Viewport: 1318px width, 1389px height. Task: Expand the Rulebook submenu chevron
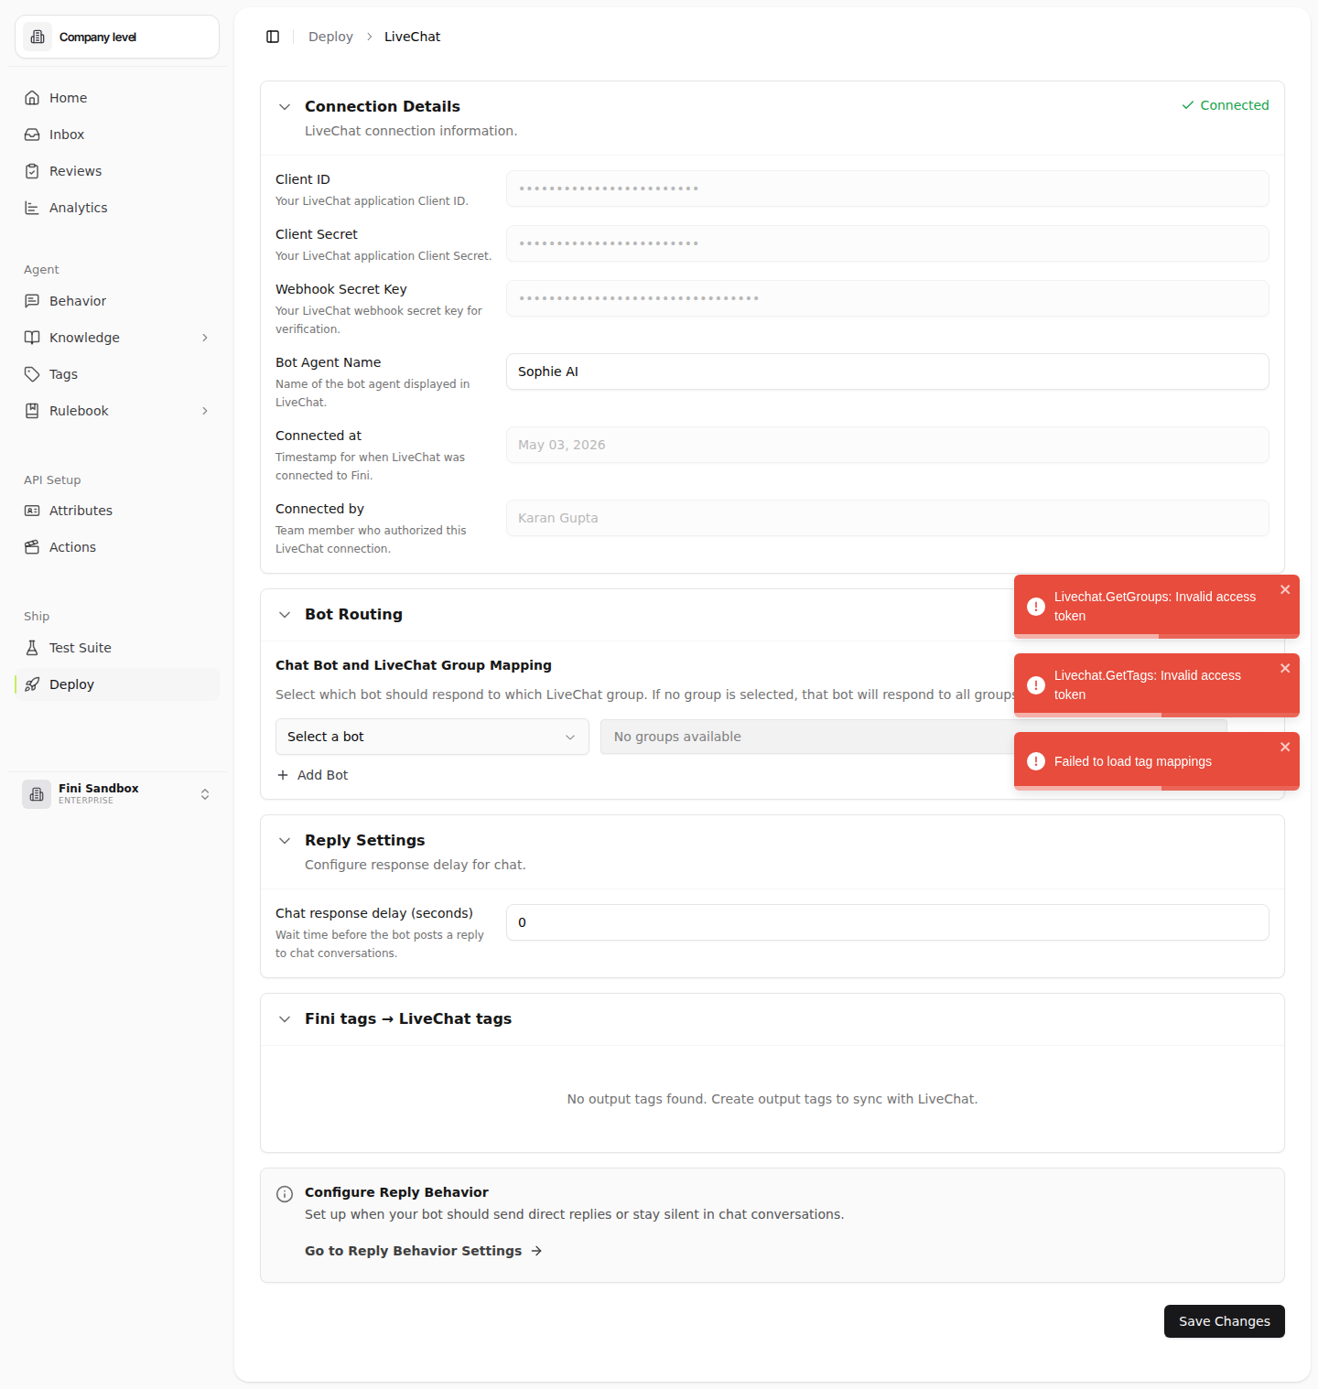point(205,411)
